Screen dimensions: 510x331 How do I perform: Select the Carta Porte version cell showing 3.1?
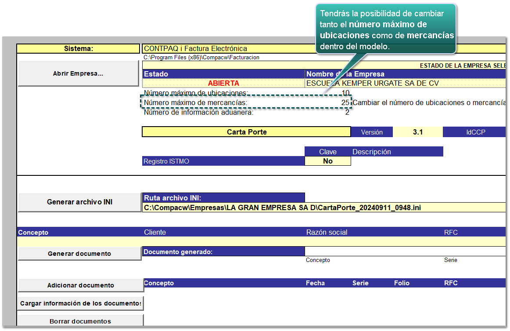(418, 132)
